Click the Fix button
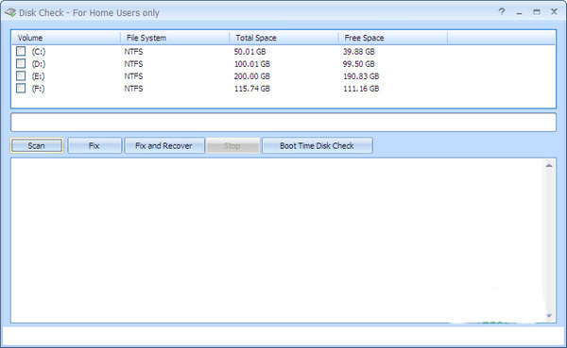This screenshot has width=567, height=348. pyautogui.click(x=94, y=145)
